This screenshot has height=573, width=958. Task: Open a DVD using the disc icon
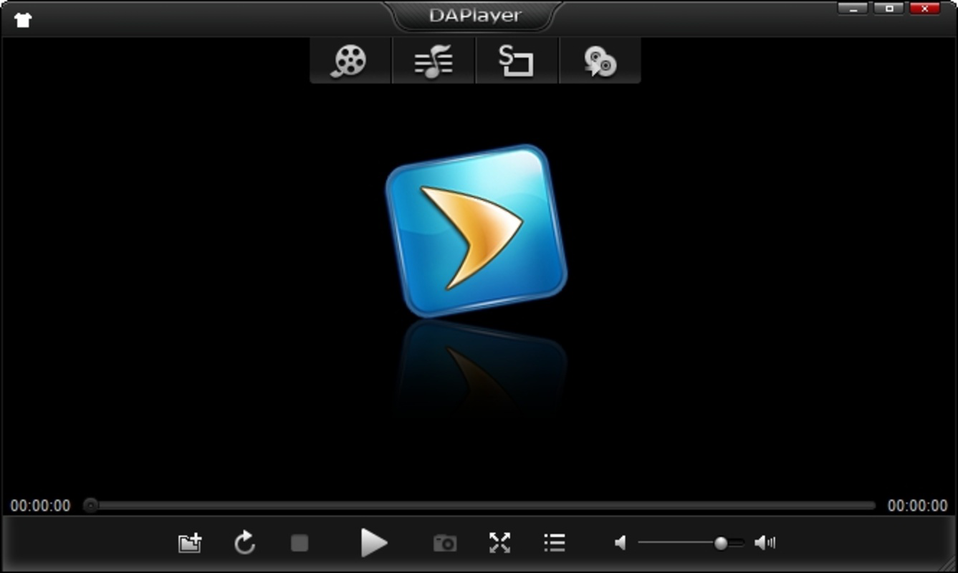pos(600,61)
